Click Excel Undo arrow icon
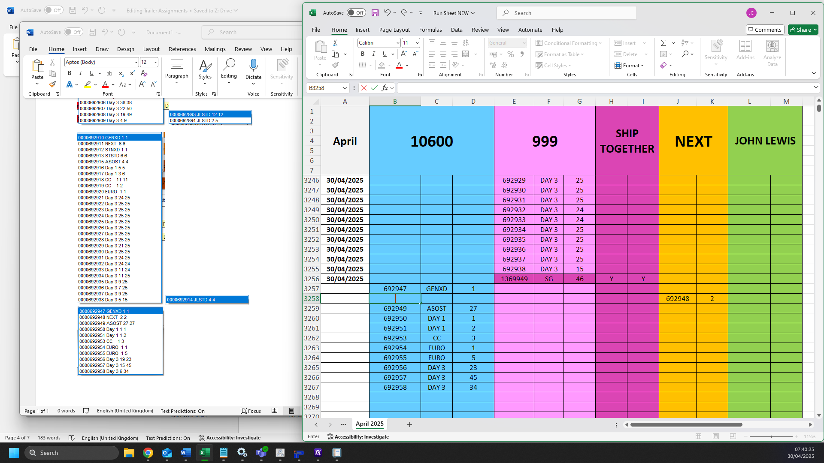 [387, 13]
